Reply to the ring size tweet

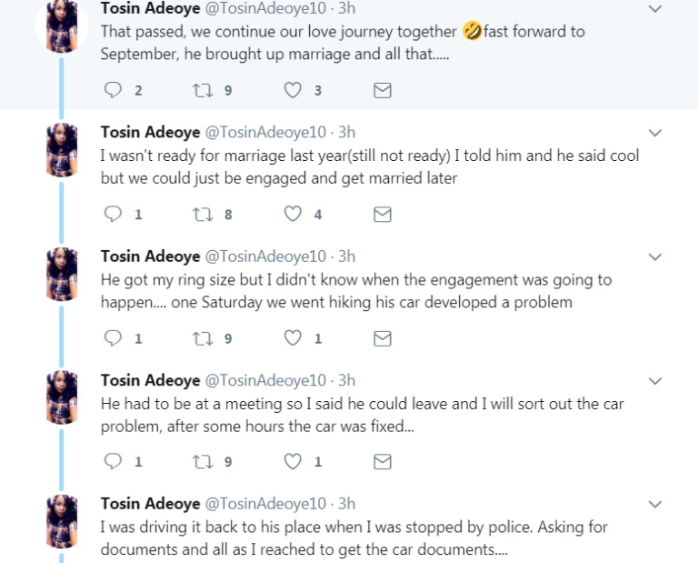[114, 337]
